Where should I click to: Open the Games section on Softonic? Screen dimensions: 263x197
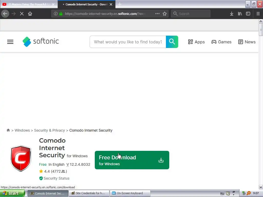point(221,42)
